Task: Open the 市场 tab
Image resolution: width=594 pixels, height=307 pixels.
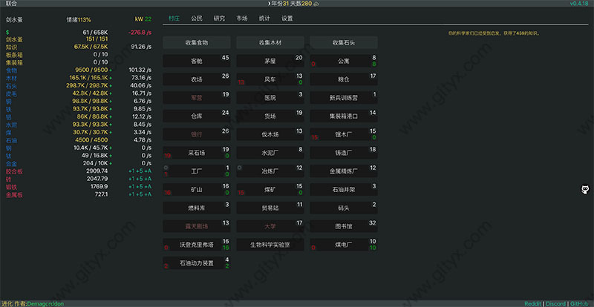Action: click(x=242, y=18)
